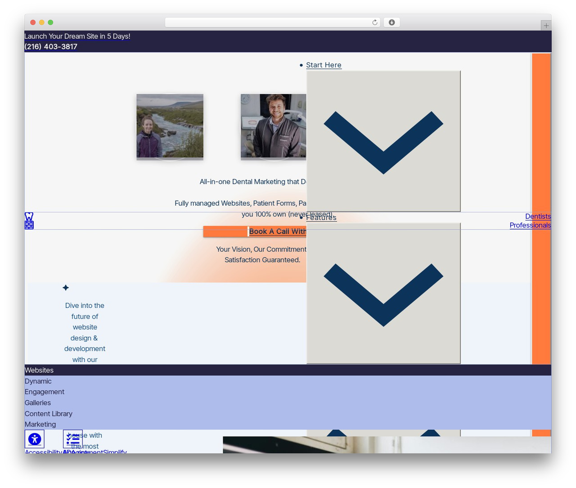Viewport: 576px width, 488px height.
Task: Select Content Library entry
Action: (x=49, y=414)
